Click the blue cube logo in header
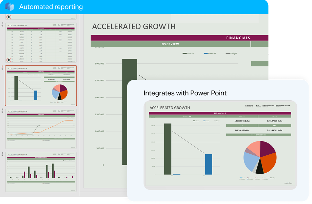312x204 pixels. pyautogui.click(x=9, y=7)
